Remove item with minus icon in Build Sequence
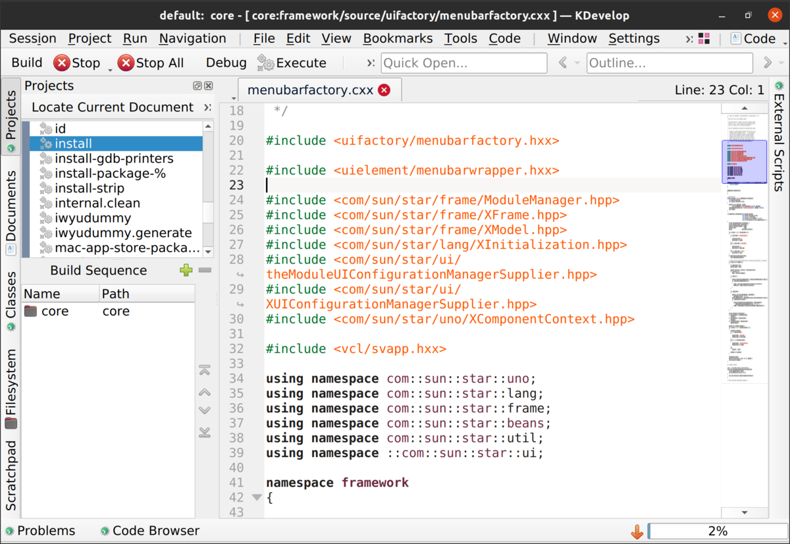Viewport: 790px width, 544px height. click(x=204, y=270)
